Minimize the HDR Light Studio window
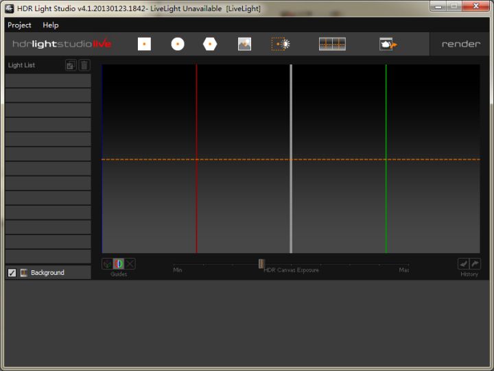 (x=438, y=6)
